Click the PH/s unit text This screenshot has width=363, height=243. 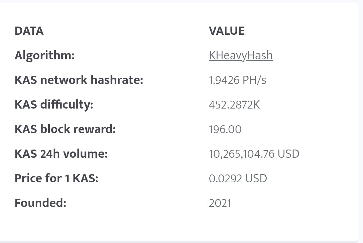[254, 80]
